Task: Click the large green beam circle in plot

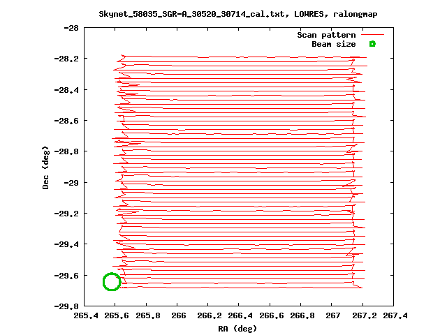Action: coord(112,282)
